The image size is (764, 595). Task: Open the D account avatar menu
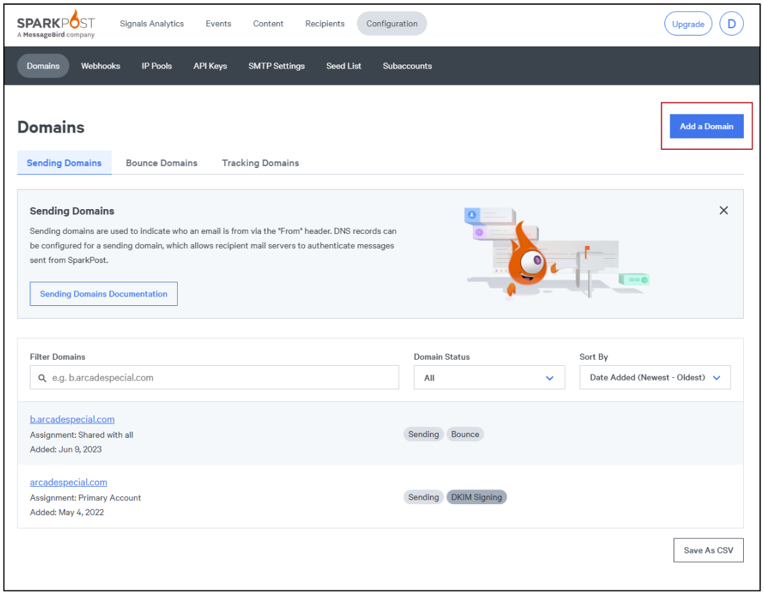click(731, 24)
